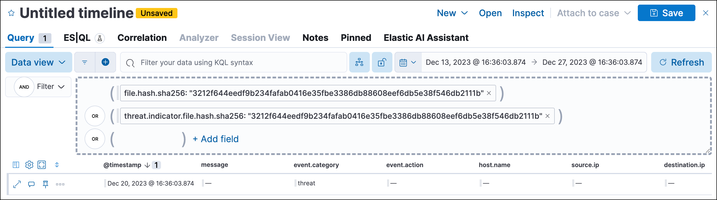717x200 pixels.
Task: Toggle the unlocked date range lock icon
Action: tap(382, 62)
